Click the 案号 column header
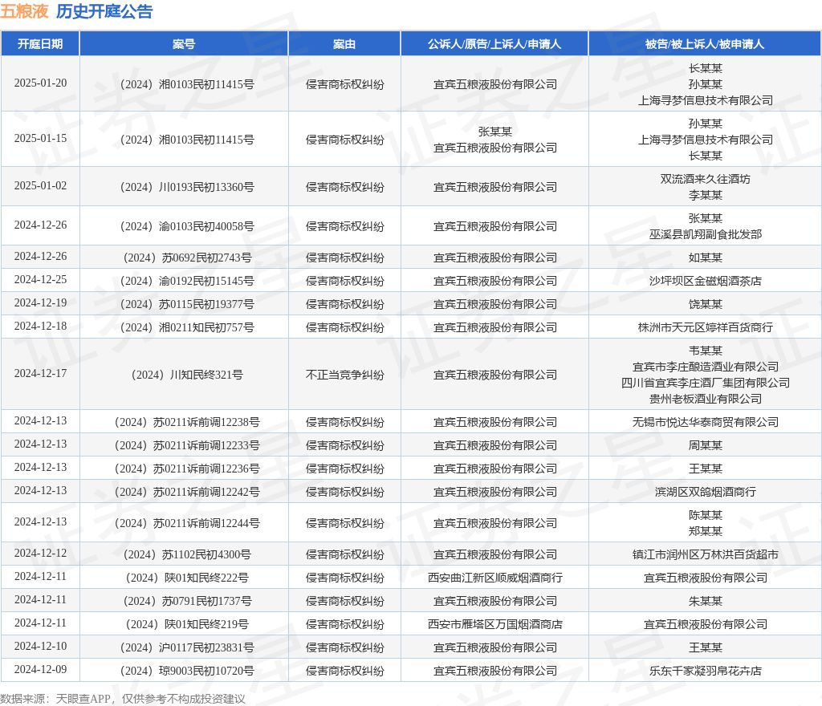The image size is (822, 706). [x=184, y=44]
